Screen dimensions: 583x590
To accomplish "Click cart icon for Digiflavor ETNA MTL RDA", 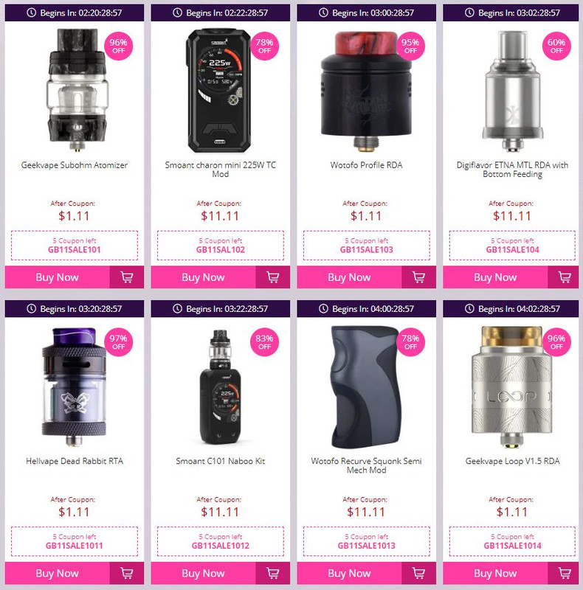I will point(564,277).
